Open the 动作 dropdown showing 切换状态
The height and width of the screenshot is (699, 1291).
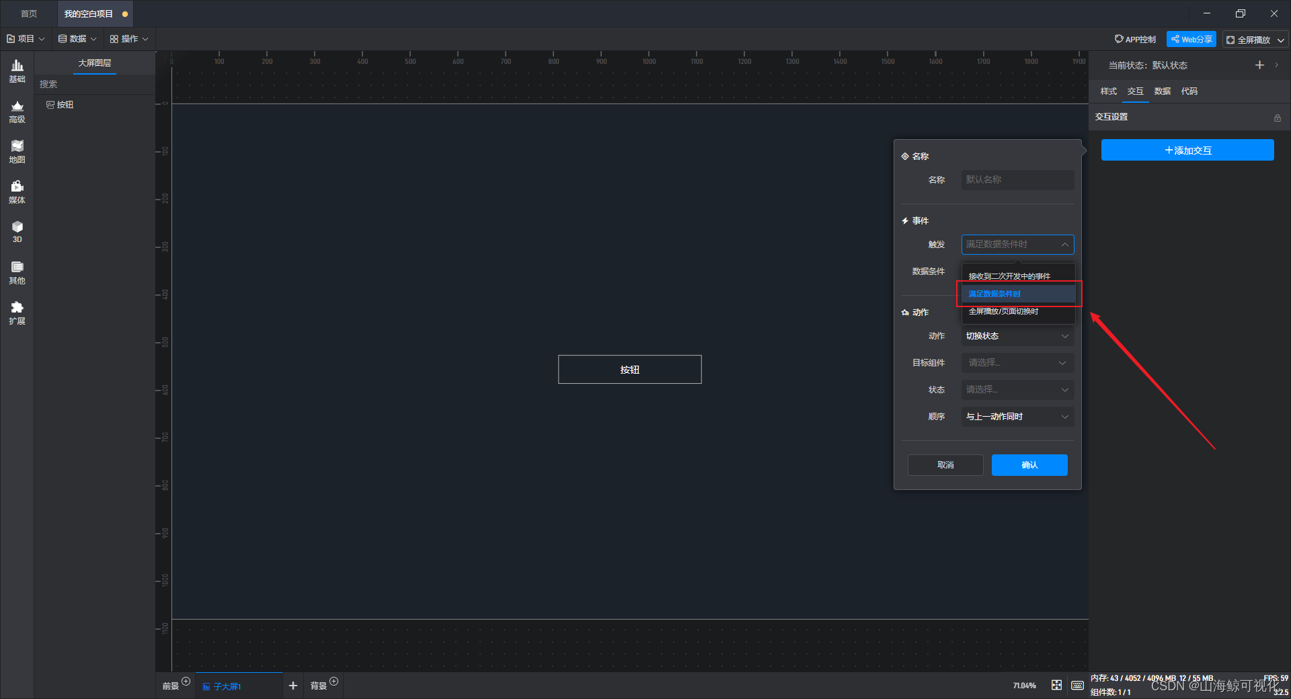click(x=1017, y=336)
